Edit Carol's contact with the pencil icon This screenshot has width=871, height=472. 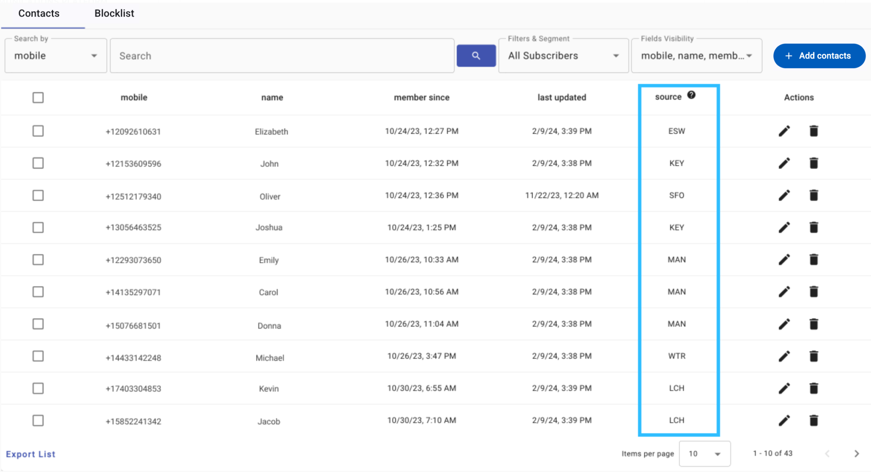[784, 292]
